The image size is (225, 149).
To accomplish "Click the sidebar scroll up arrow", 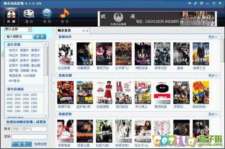I will [46, 44].
